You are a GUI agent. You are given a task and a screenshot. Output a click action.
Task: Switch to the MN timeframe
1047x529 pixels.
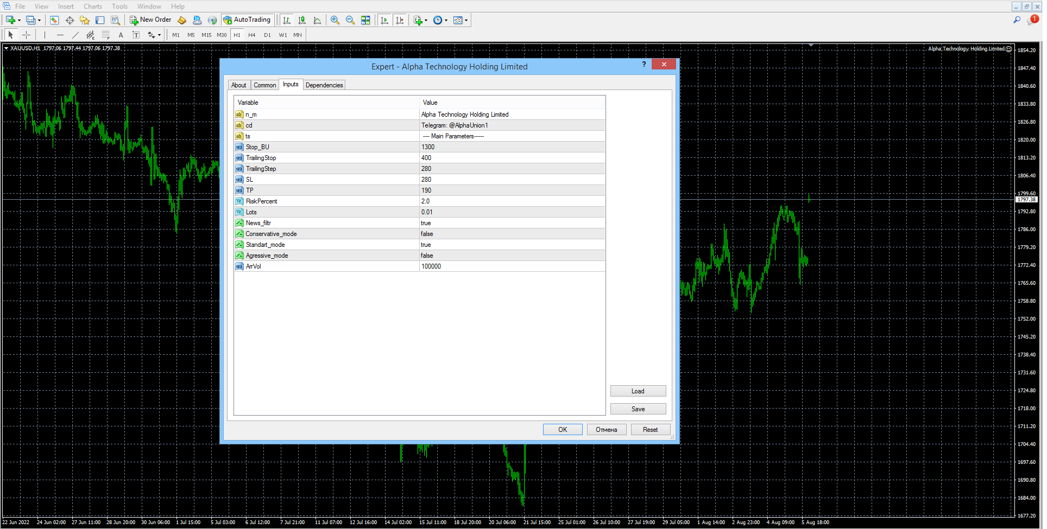point(298,35)
